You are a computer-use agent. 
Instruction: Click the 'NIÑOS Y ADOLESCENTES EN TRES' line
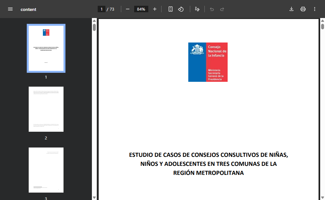(x=209, y=164)
